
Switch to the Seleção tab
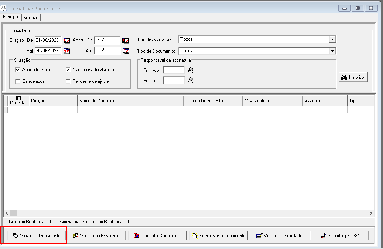(x=31, y=17)
